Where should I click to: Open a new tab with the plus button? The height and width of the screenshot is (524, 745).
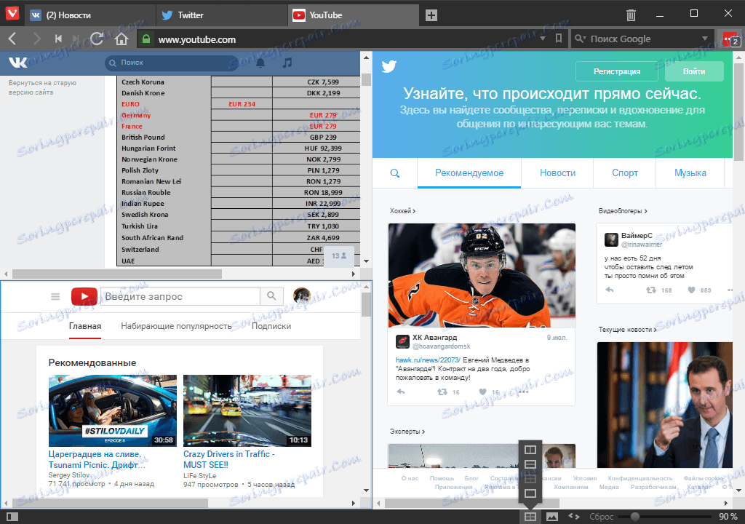coord(431,15)
